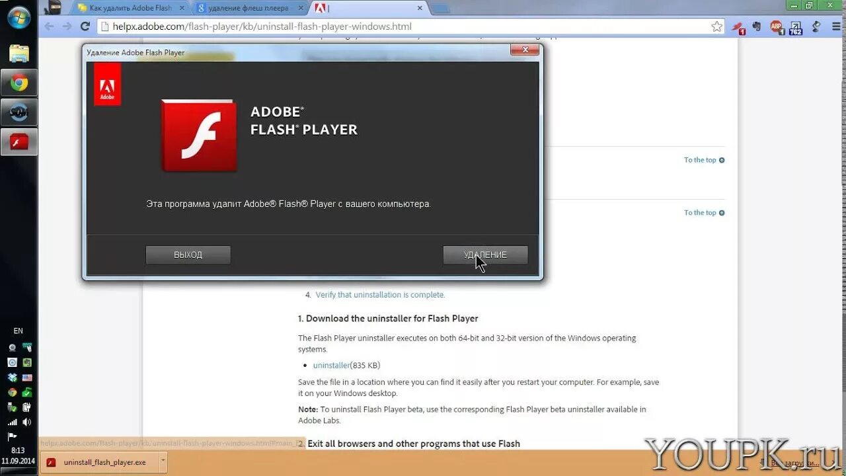Viewport: 846px width, 476px height.
Task: Open network signal tray icon
Action: coord(12,422)
